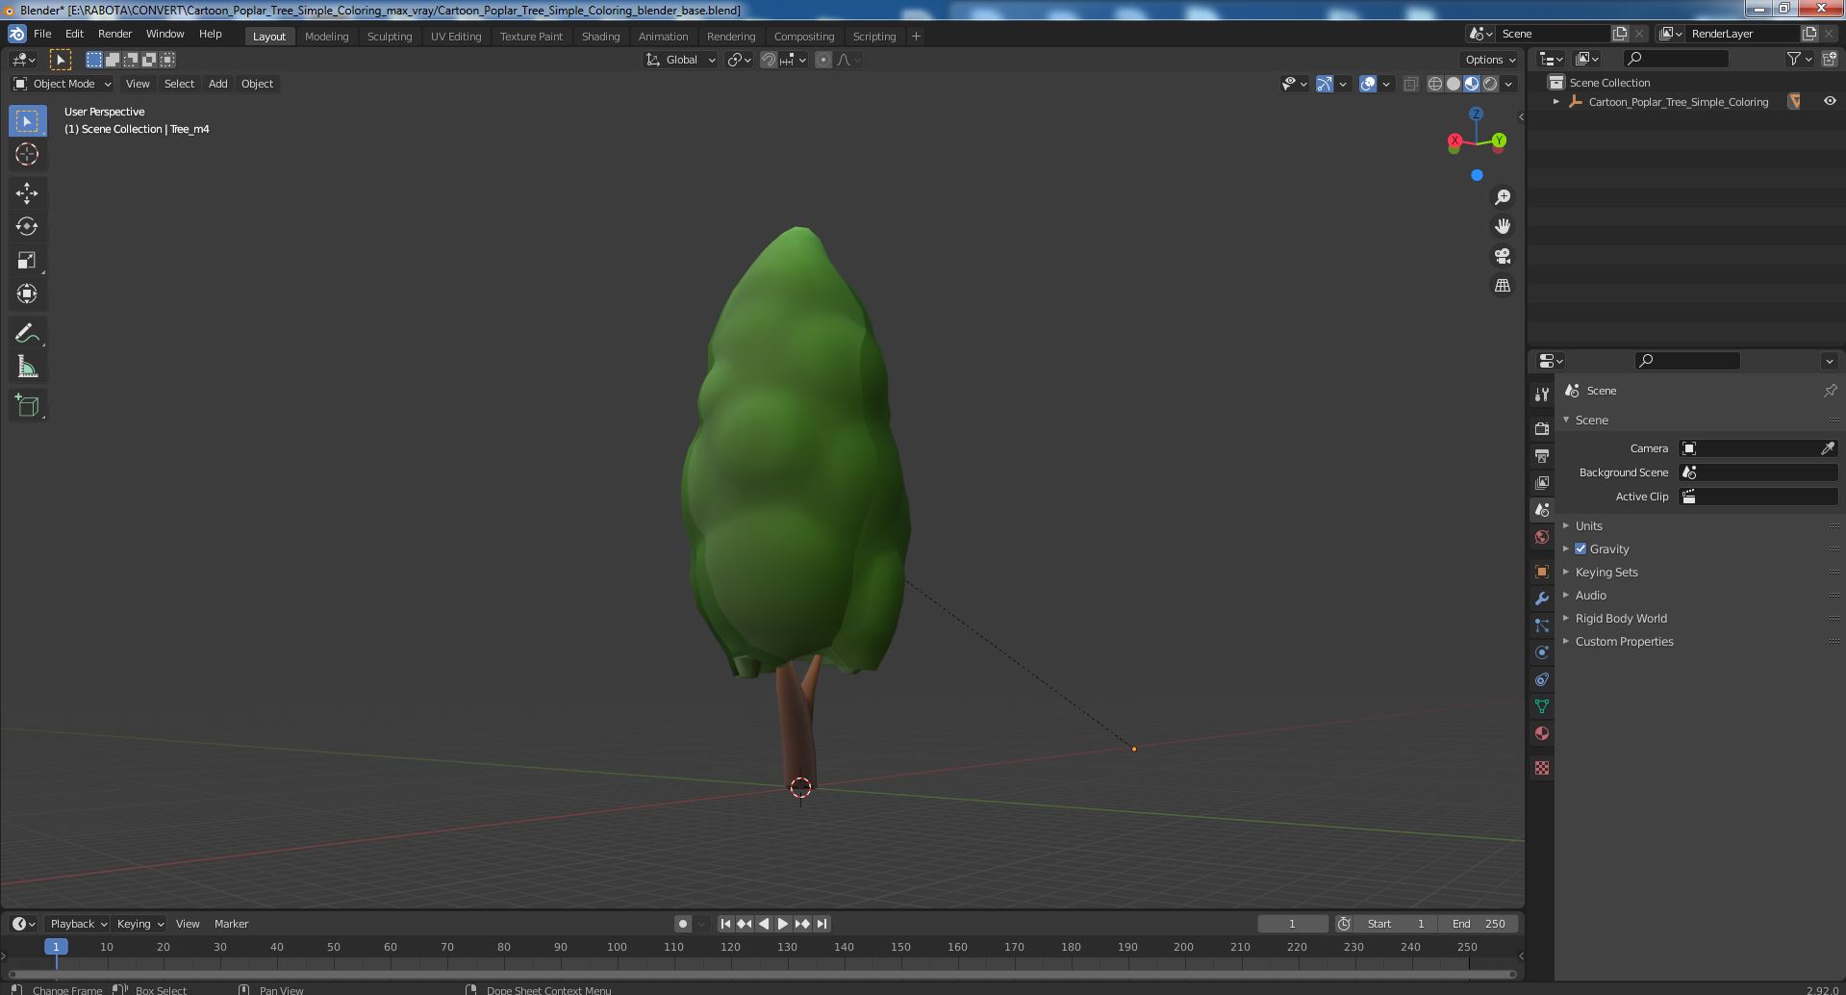
Task: Toggle X-ray mode
Action: [x=1410, y=84]
